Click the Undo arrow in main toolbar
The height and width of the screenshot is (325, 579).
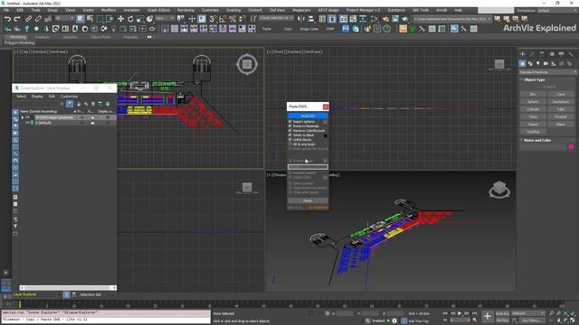click(7, 19)
